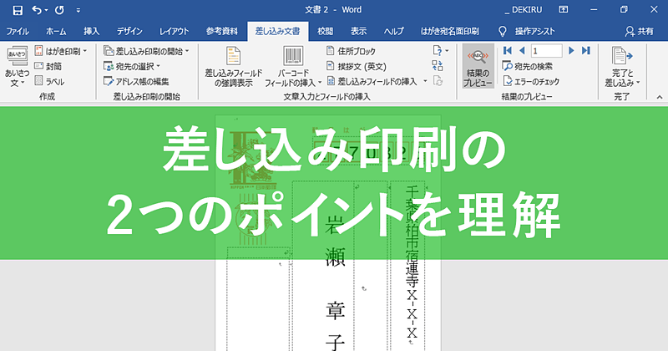Screen dimensions: 668x351
Task: Switch to the ホーム tab
Action: pos(56,31)
